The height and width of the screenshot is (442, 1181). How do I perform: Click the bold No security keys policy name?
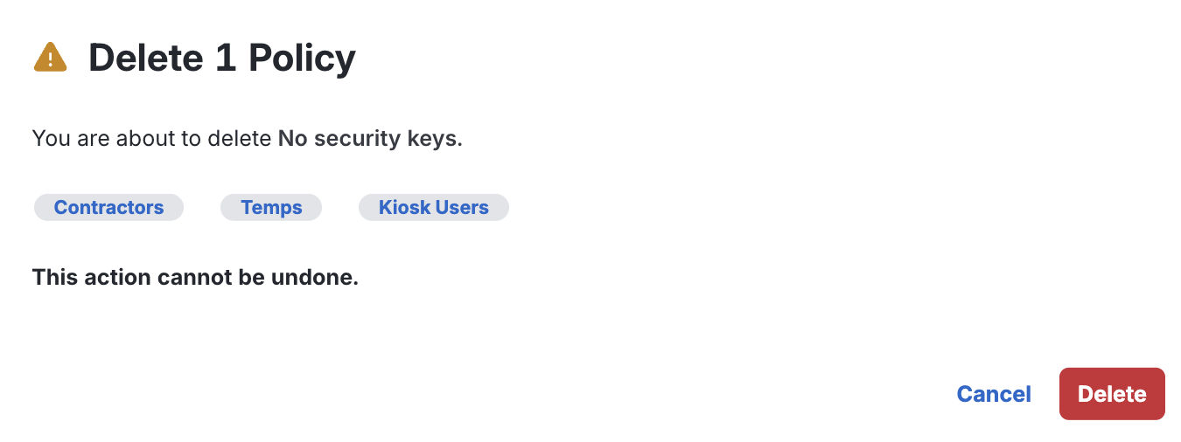pyautogui.click(x=369, y=138)
